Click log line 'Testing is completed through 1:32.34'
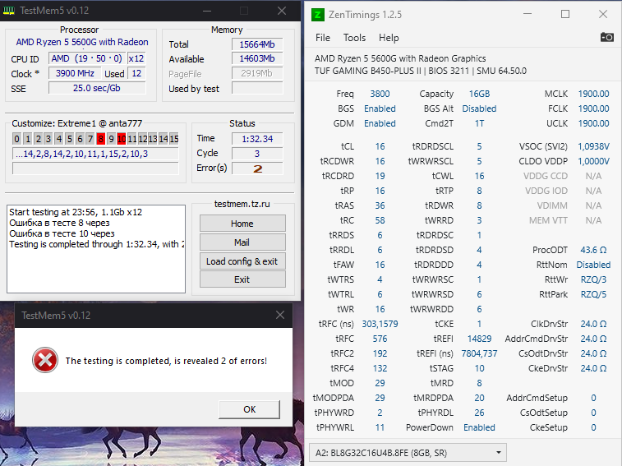 [96, 244]
